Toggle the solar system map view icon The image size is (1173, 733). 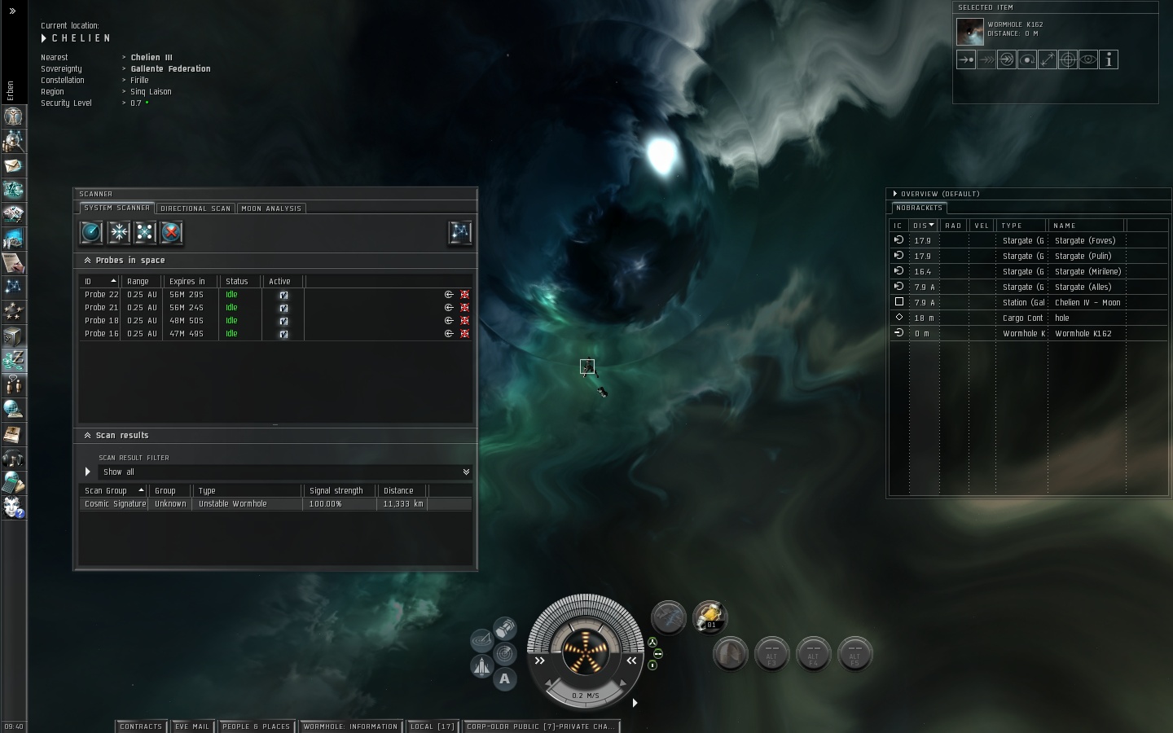point(460,233)
